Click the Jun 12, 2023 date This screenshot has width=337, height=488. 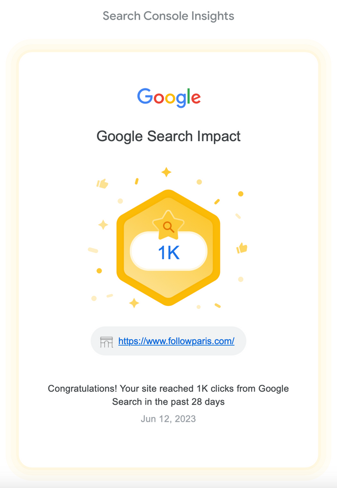coord(168,419)
